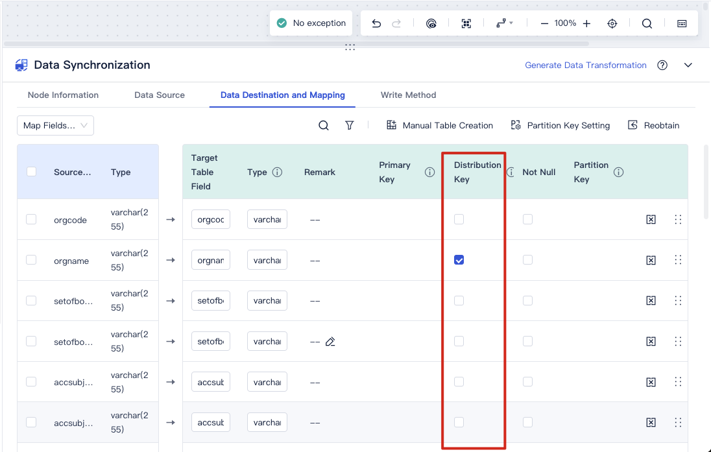
Task: Show info for the Partition Key column
Action: 618,172
